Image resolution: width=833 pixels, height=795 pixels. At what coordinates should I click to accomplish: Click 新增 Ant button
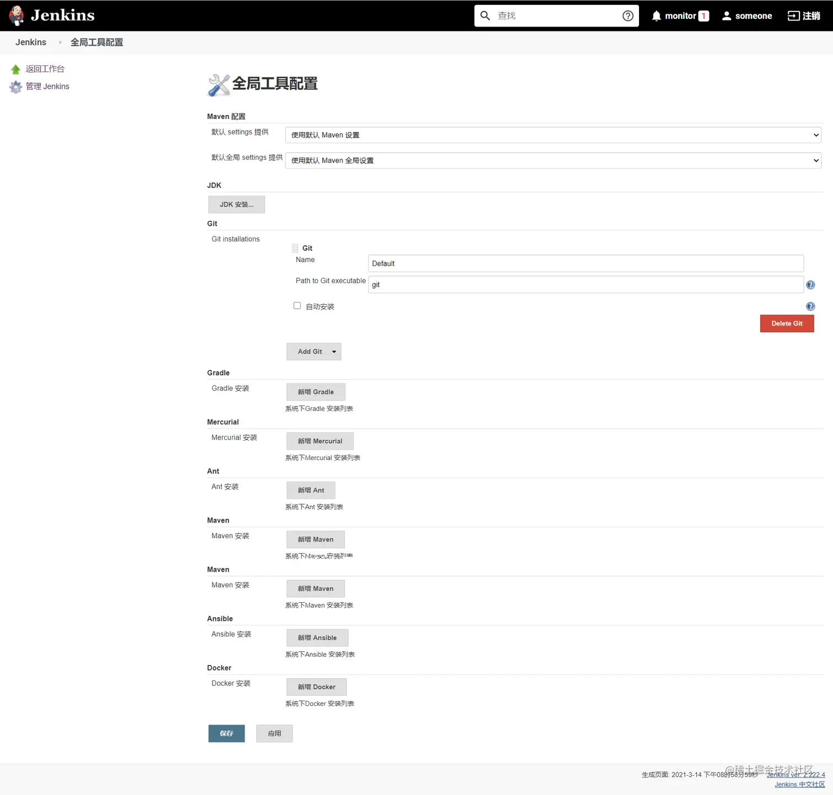coord(311,490)
